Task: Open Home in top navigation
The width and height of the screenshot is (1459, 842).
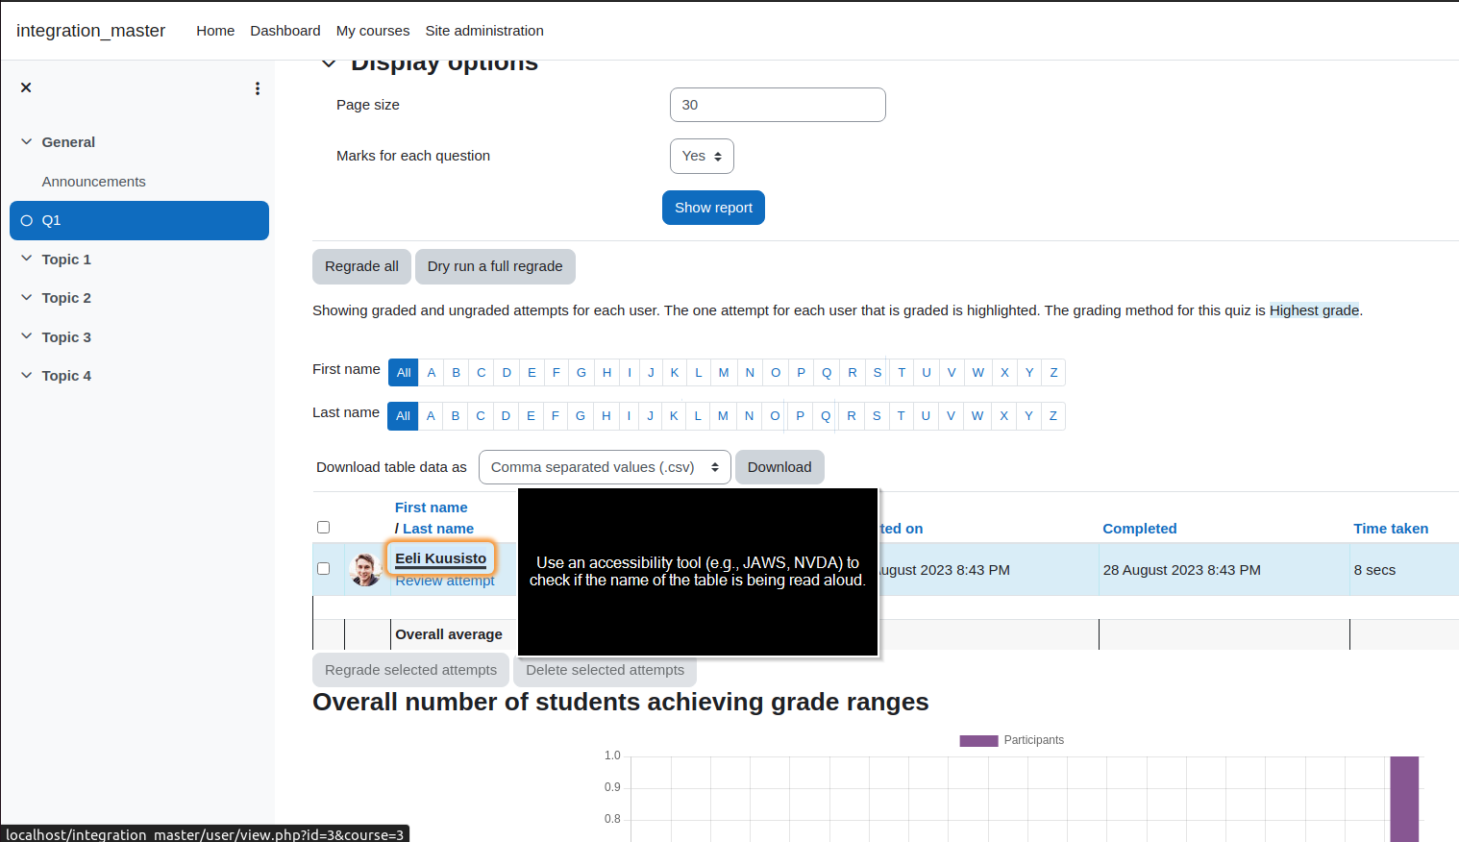Action: pyautogui.click(x=215, y=31)
